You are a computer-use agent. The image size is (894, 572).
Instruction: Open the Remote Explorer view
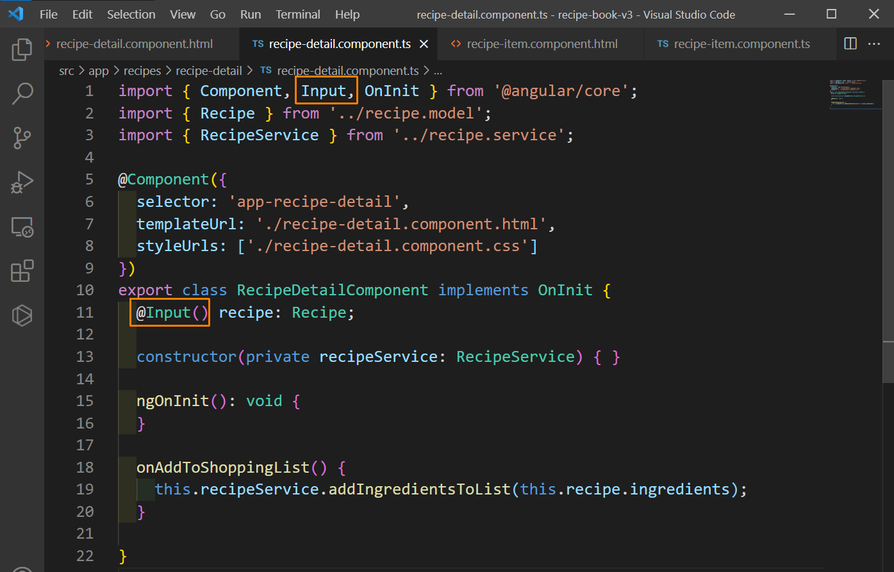[22, 227]
